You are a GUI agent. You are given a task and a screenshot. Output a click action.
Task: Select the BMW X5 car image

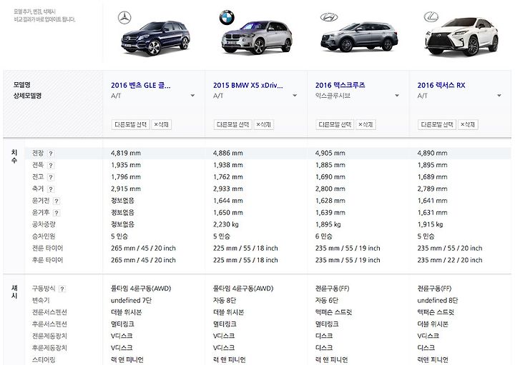[x=257, y=37]
